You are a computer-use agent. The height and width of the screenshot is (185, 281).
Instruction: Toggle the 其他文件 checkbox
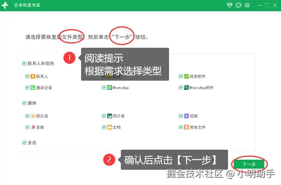point(181,127)
